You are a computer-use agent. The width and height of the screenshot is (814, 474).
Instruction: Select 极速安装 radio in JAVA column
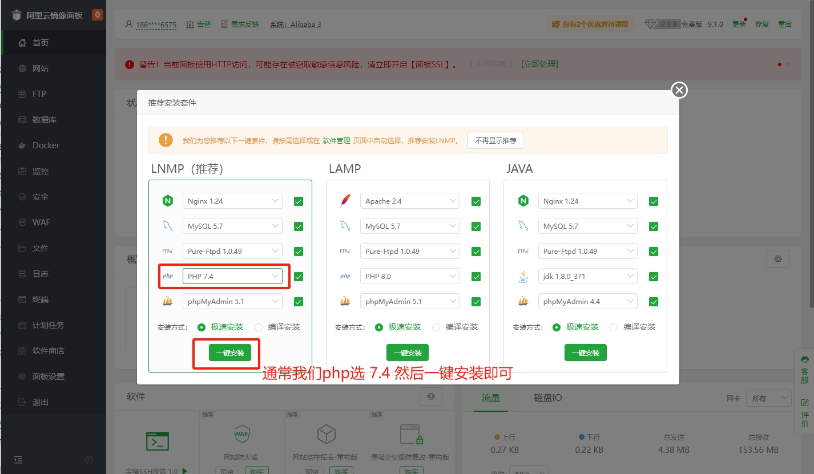point(557,327)
